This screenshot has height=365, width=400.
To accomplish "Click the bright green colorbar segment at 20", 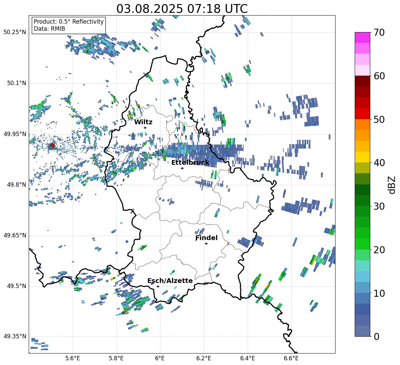I will [362, 244].
